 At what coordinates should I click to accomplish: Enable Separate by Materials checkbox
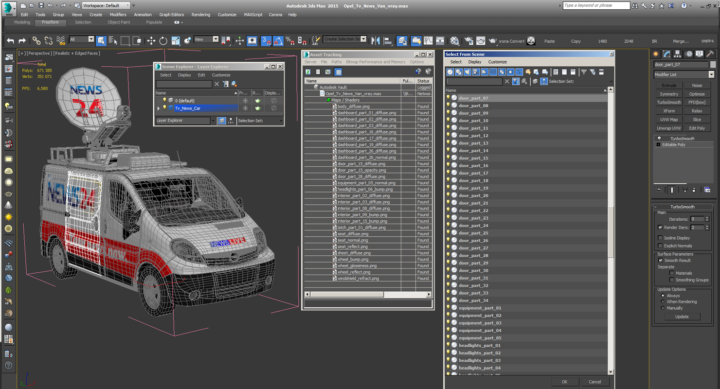pyautogui.click(x=672, y=273)
